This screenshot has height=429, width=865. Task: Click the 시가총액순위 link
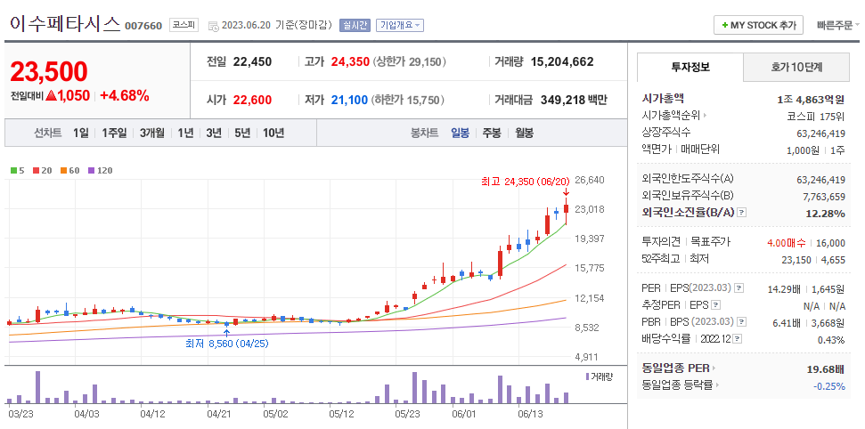click(x=671, y=116)
